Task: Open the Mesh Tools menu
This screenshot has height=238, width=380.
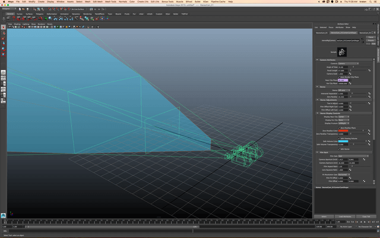Action: tap(110, 1)
